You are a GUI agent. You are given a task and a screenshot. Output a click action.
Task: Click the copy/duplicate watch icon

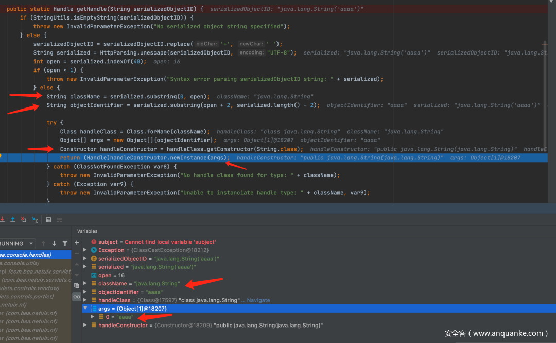77,285
